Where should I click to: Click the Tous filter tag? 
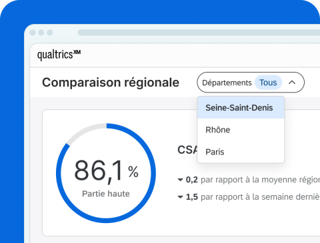(x=268, y=83)
